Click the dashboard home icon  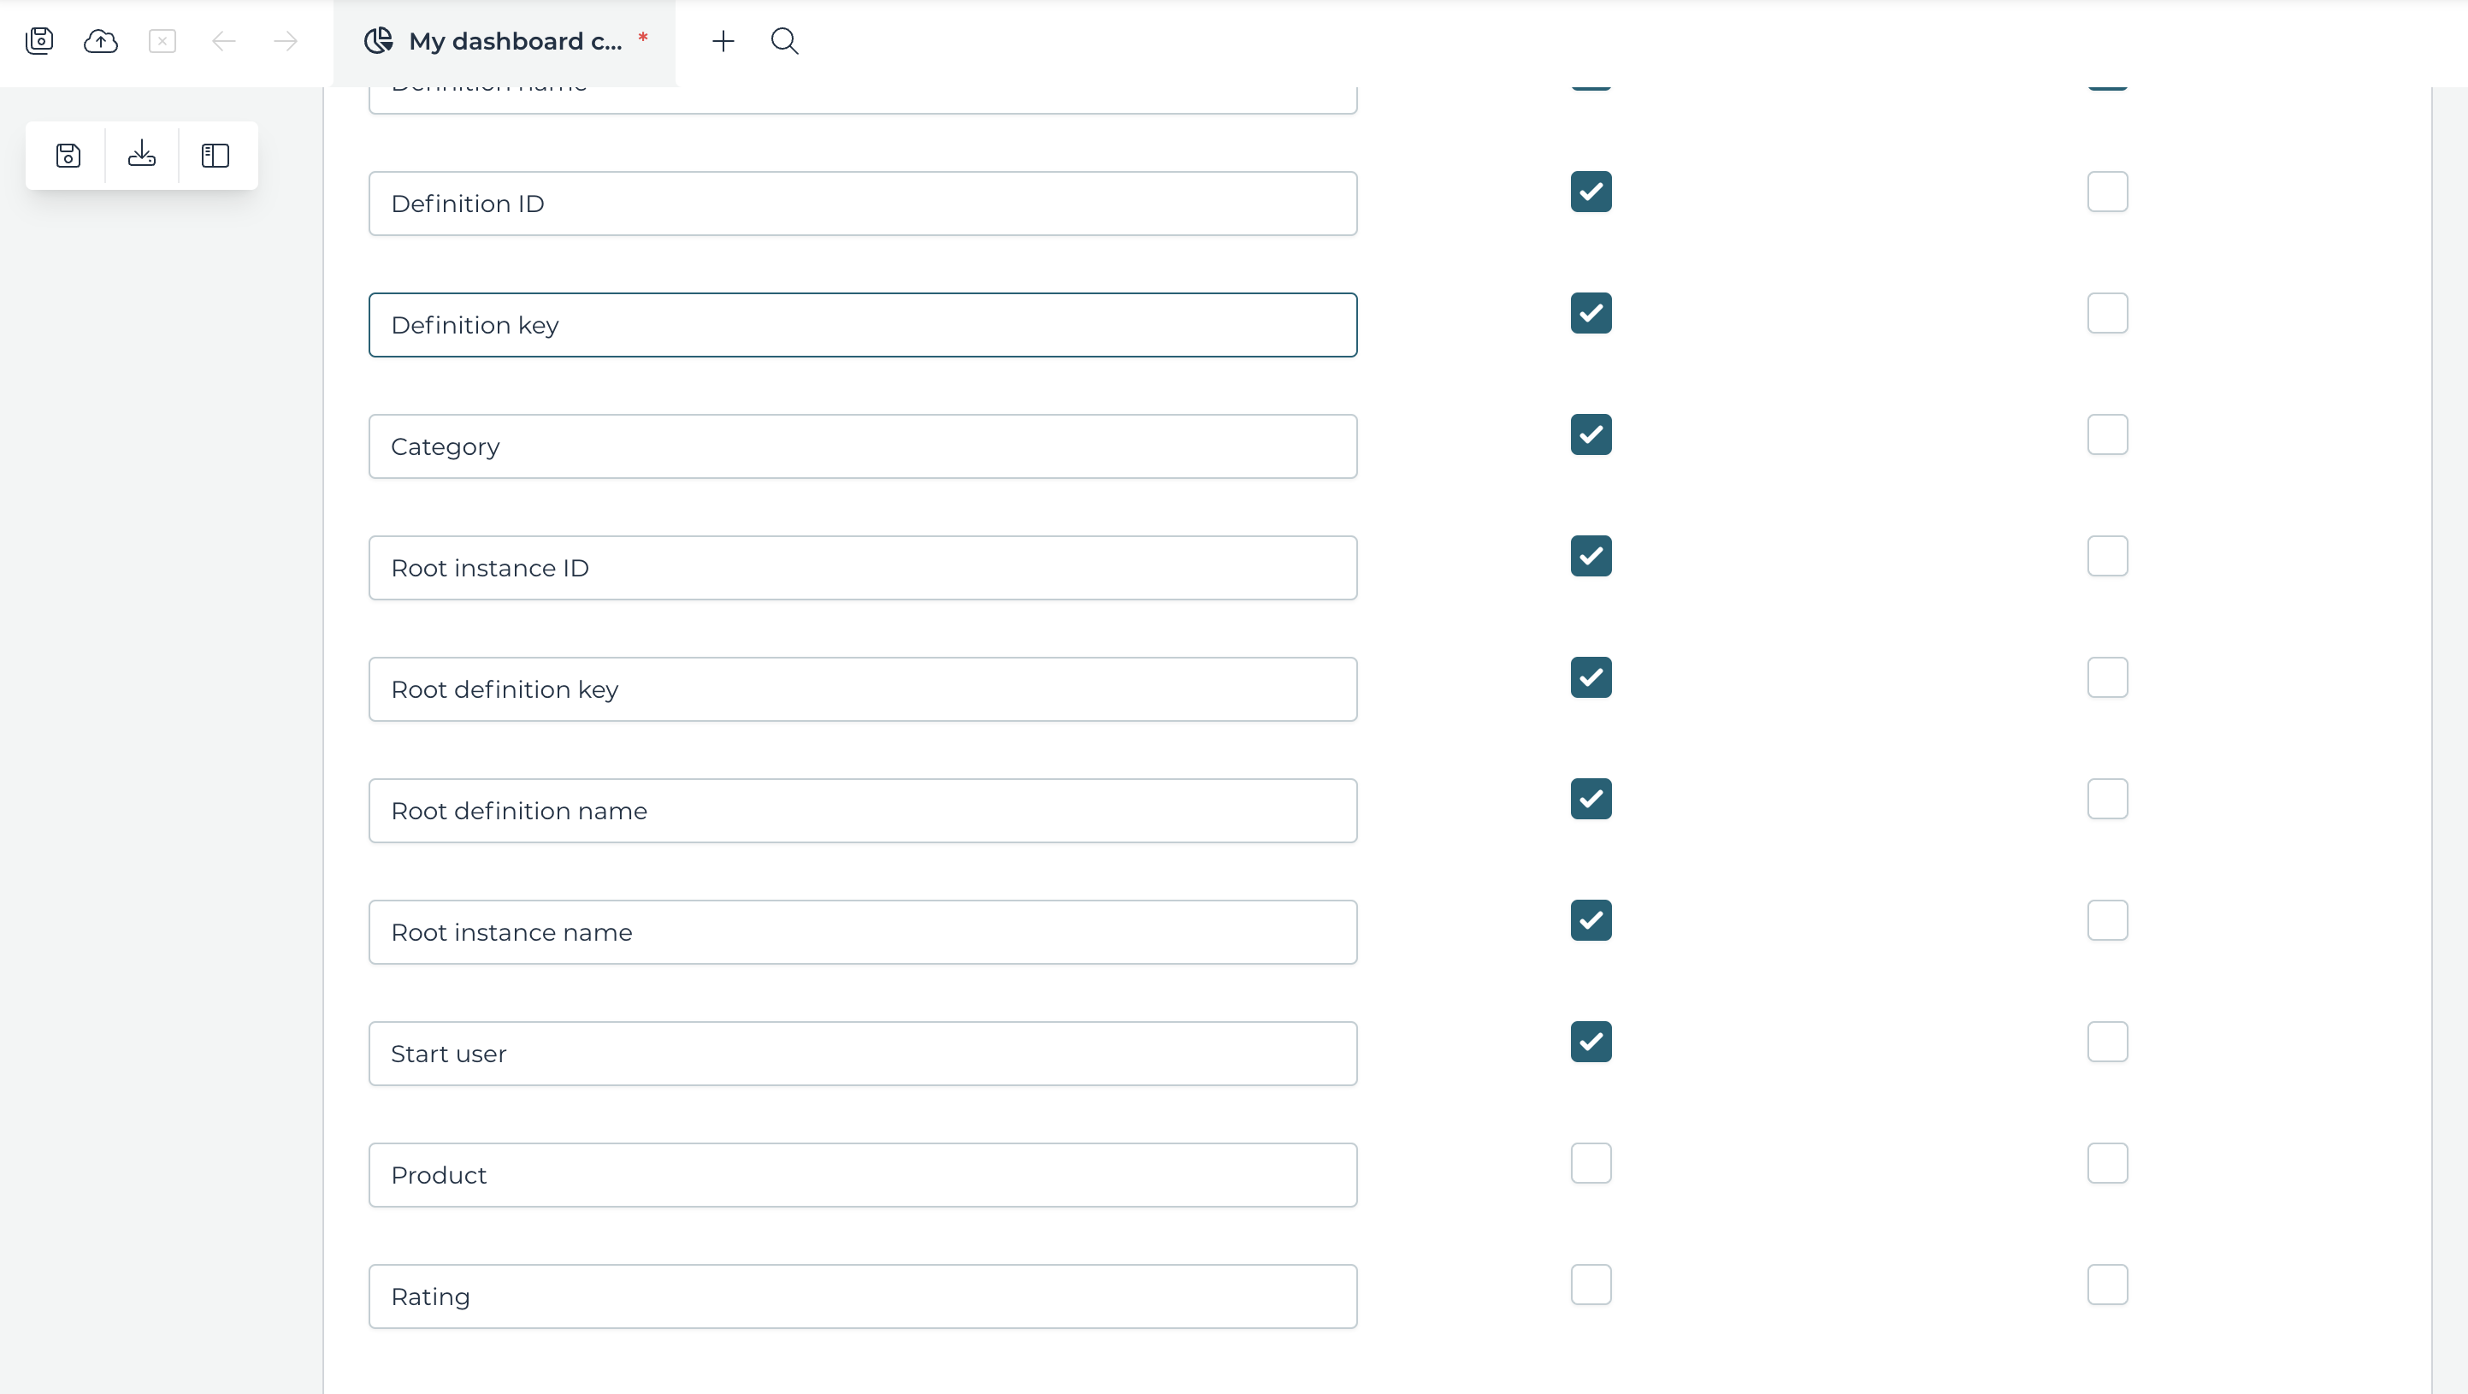tap(380, 39)
